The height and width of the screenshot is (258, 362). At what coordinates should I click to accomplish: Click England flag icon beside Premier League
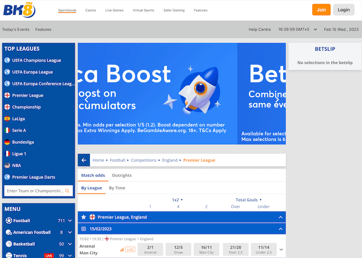[x=7, y=95]
